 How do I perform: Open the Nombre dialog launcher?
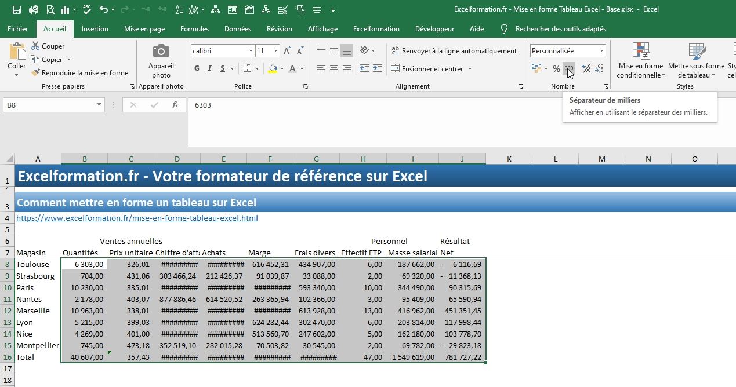[x=606, y=86]
